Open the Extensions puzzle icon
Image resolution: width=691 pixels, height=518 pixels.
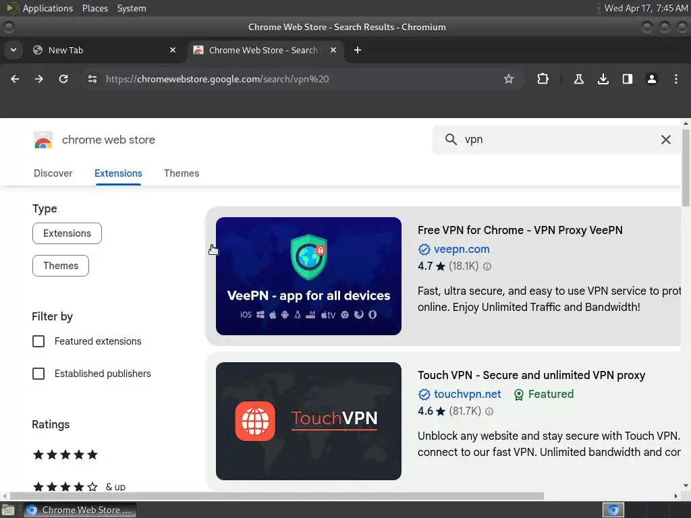543,79
